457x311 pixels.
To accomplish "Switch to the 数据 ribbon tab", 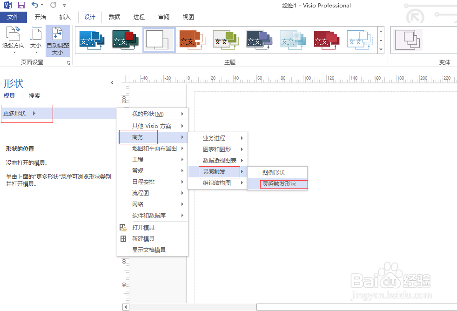I will 114,17.
